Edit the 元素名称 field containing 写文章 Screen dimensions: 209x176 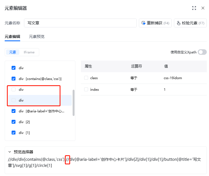80,23
